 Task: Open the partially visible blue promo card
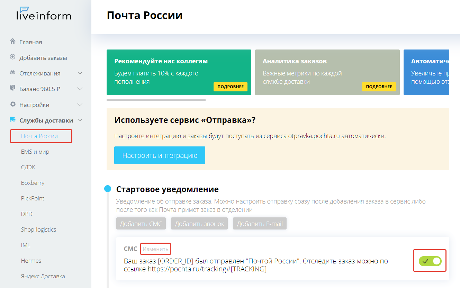click(426, 72)
